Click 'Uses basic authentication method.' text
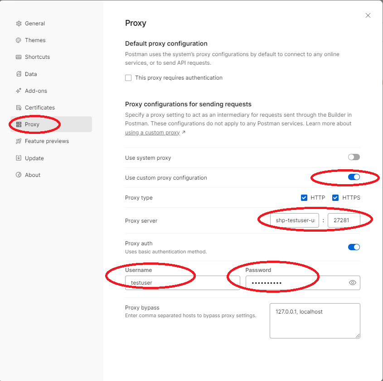 [x=166, y=252]
